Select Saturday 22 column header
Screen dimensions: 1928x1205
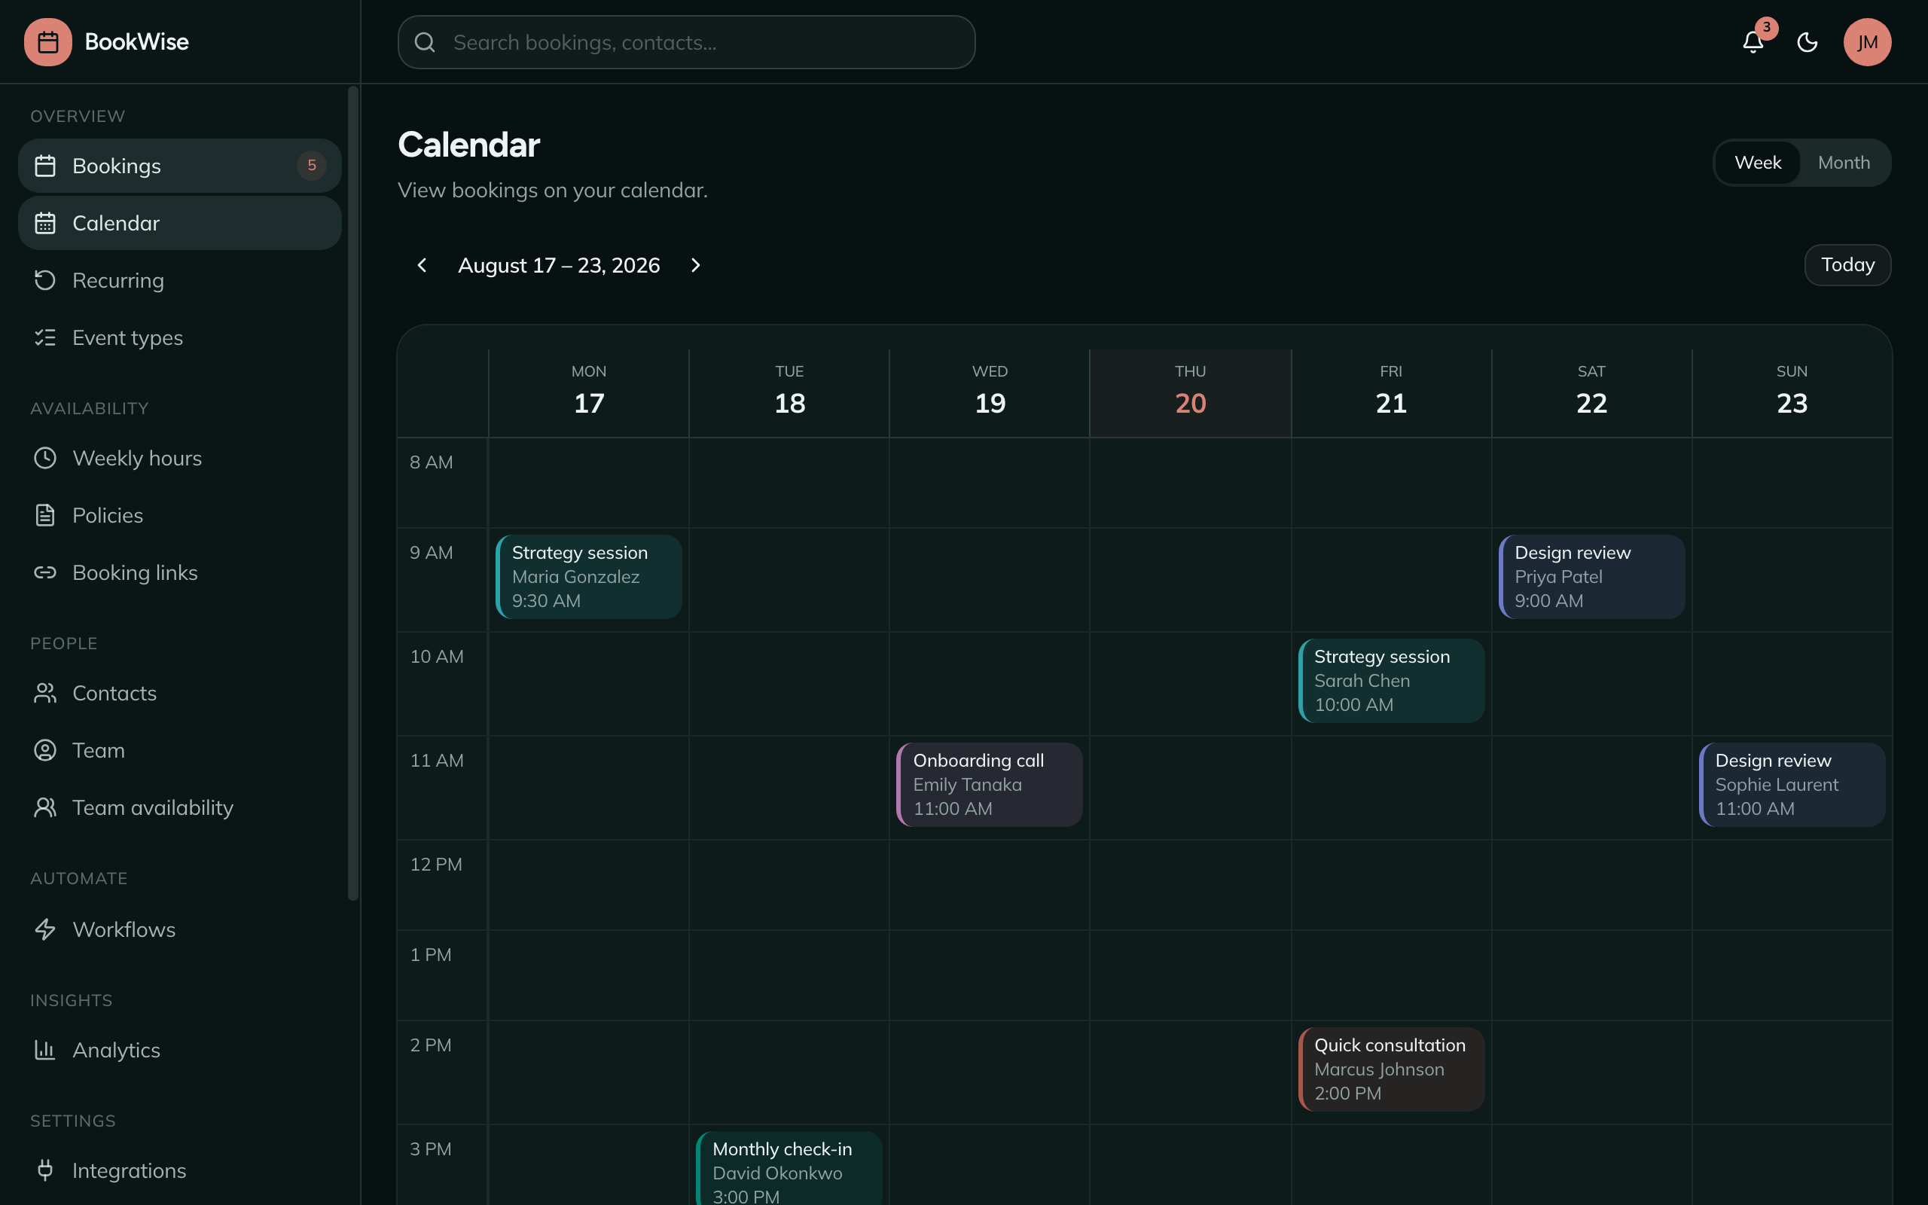coord(1592,393)
